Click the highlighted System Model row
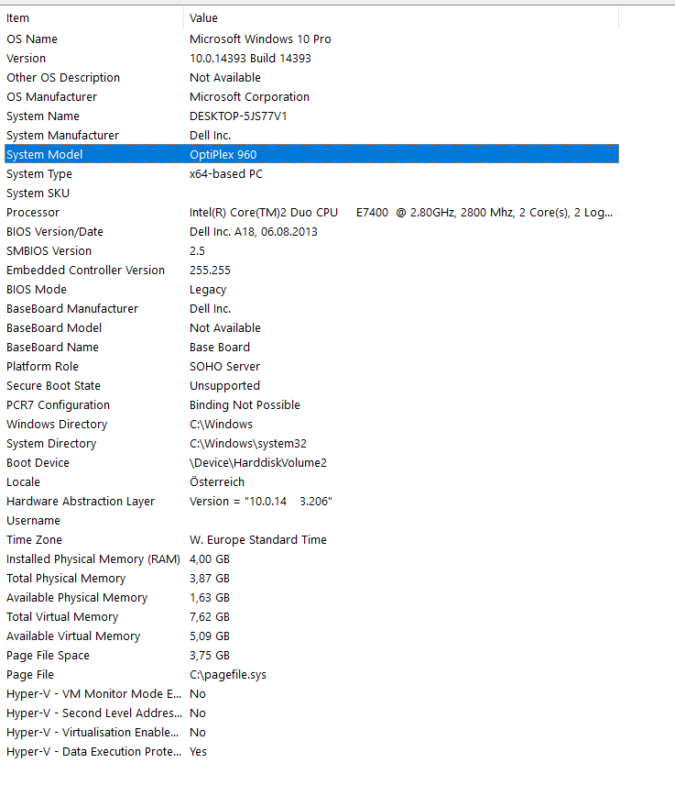Screen dimensions: 675x796 311,154
